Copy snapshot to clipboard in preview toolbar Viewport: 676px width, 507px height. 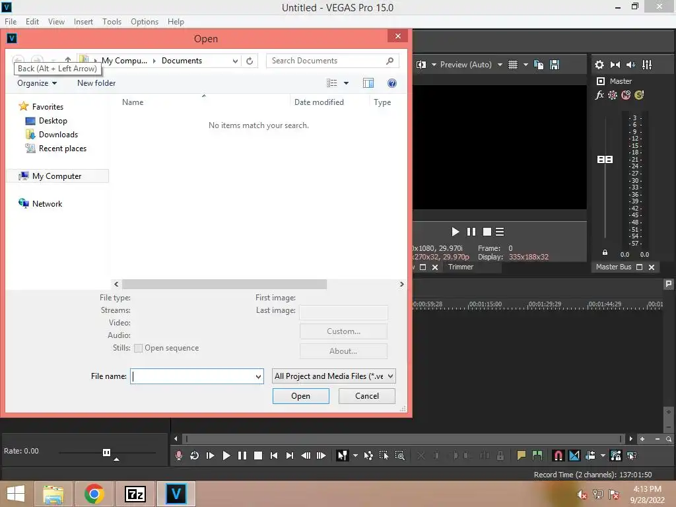[x=539, y=65]
